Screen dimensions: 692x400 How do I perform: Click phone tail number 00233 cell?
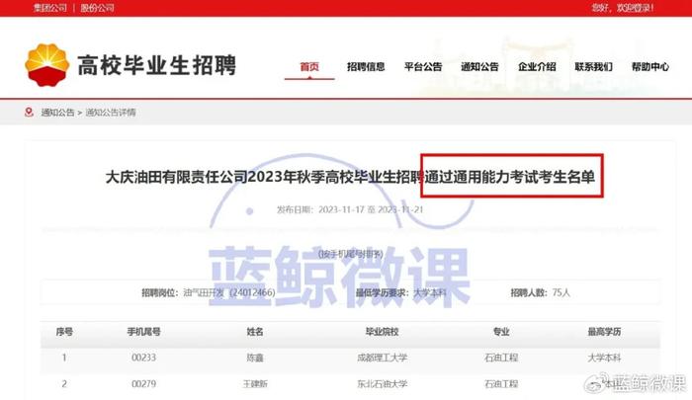pos(144,358)
